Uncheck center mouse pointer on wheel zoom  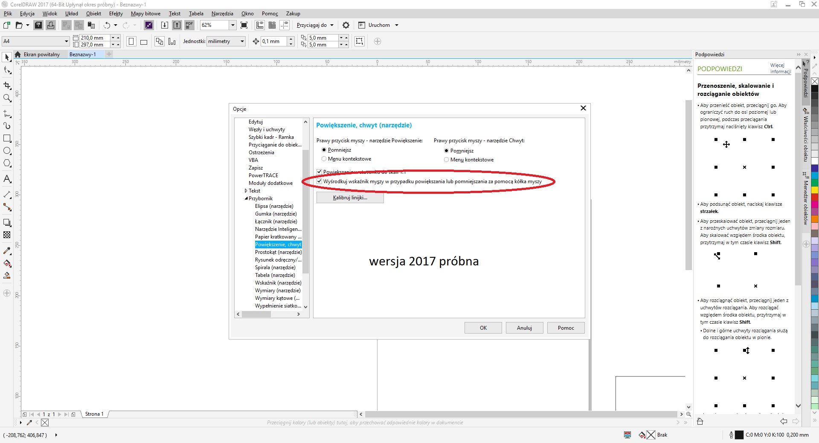[319, 181]
